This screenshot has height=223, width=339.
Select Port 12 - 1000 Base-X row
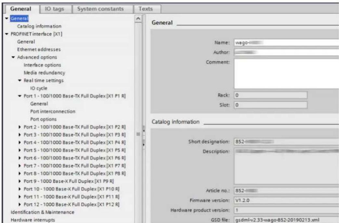(72, 204)
